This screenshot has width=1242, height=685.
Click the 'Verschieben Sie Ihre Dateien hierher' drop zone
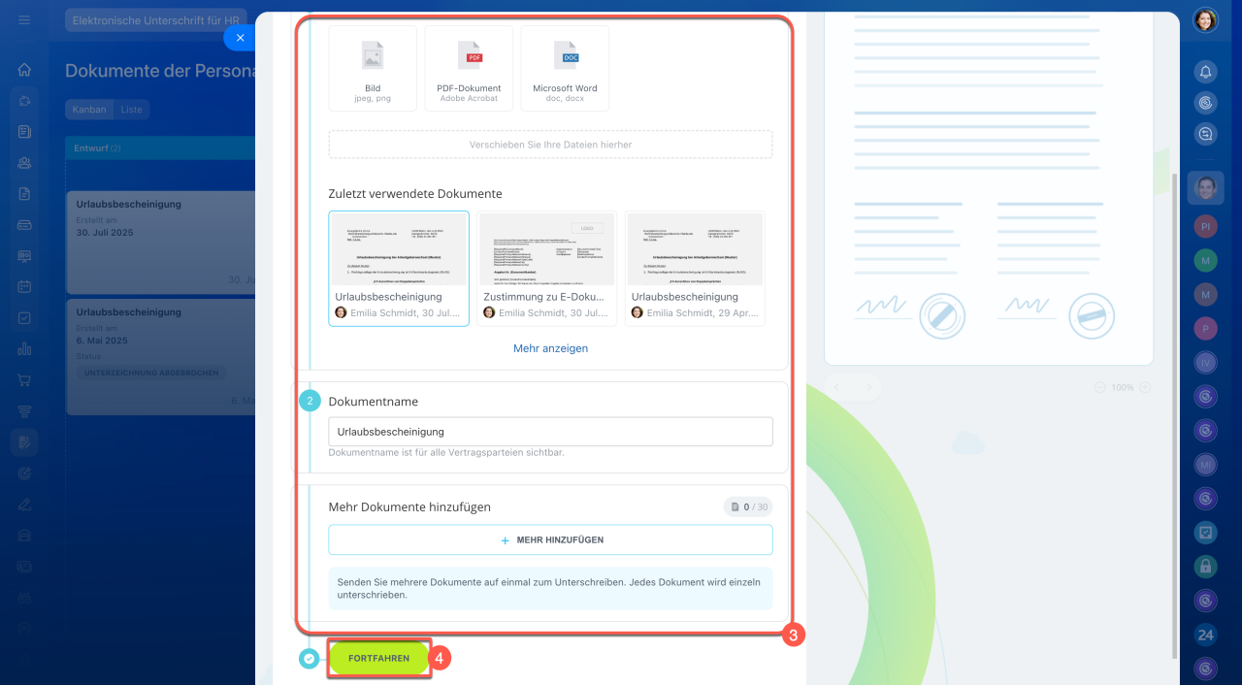click(550, 145)
